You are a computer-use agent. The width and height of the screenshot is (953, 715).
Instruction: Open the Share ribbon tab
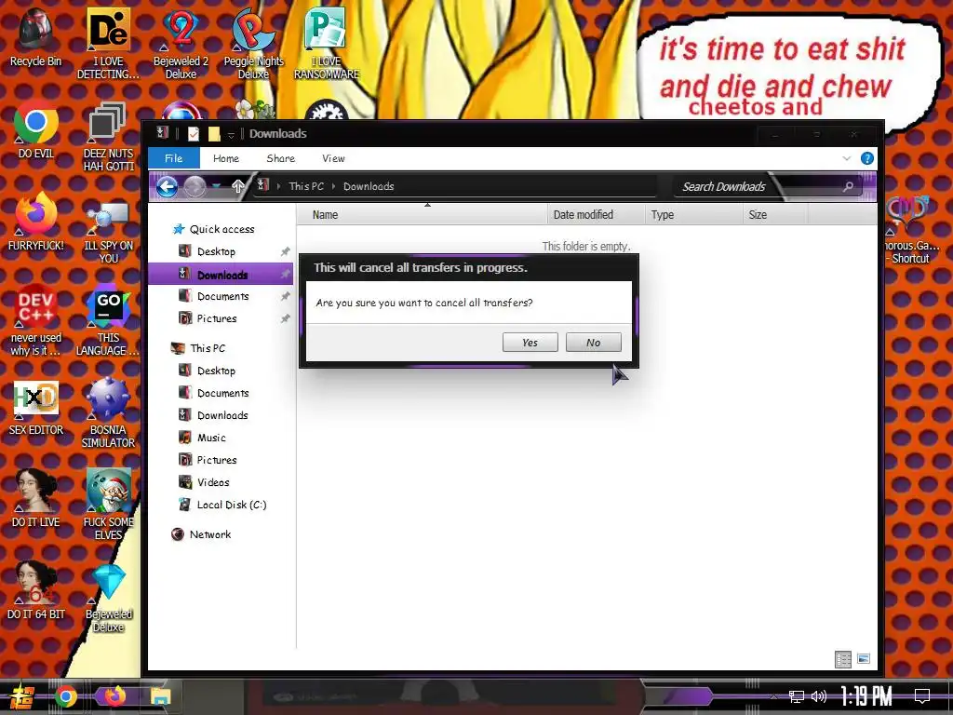point(281,158)
